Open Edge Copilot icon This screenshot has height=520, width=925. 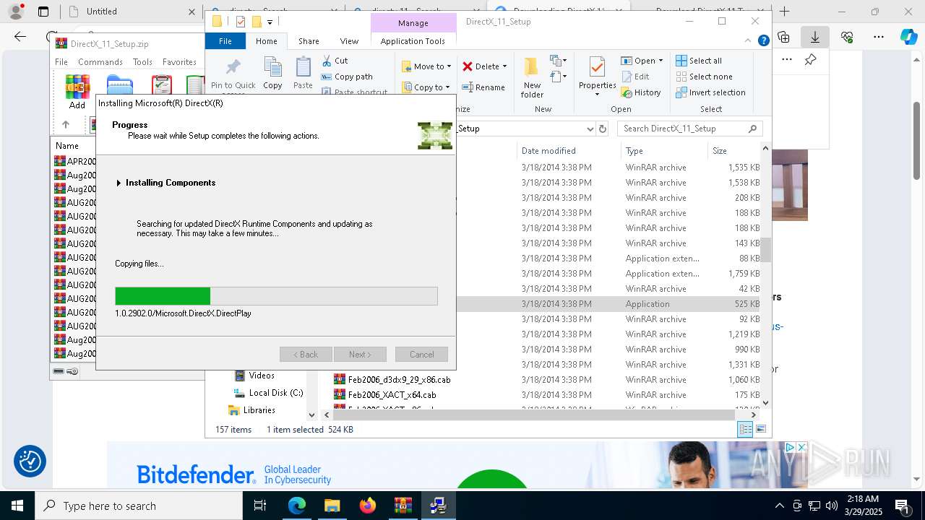(x=908, y=37)
